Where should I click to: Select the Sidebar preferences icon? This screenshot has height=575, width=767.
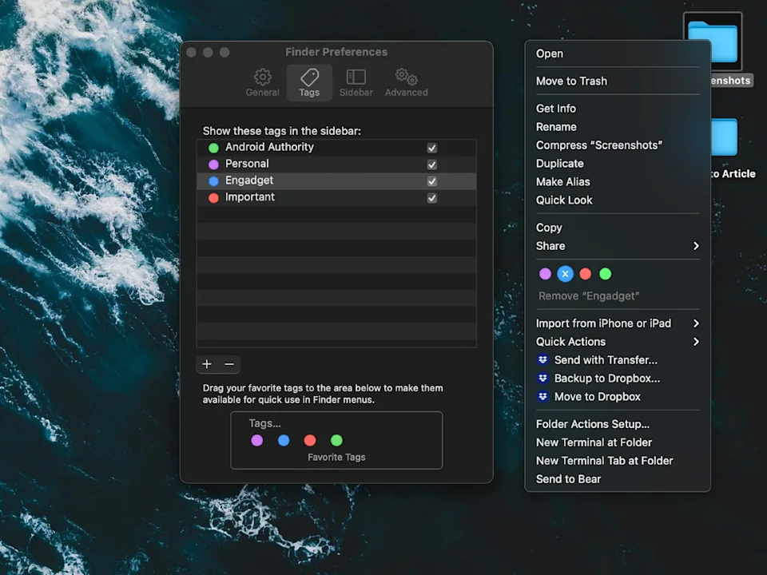356,77
